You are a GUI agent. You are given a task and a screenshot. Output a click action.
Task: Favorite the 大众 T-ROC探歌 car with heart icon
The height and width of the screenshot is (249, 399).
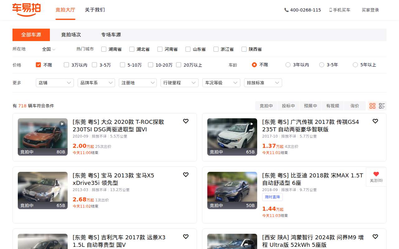(x=186, y=121)
